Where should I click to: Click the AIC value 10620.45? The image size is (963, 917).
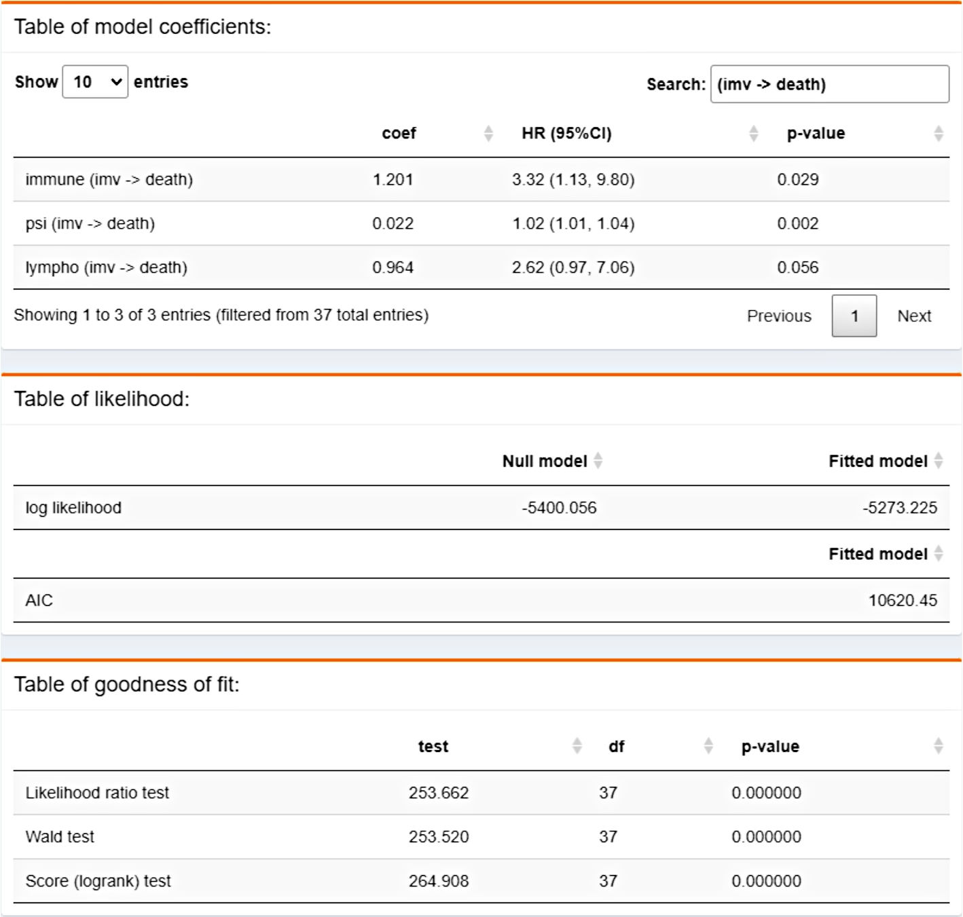[x=903, y=601]
